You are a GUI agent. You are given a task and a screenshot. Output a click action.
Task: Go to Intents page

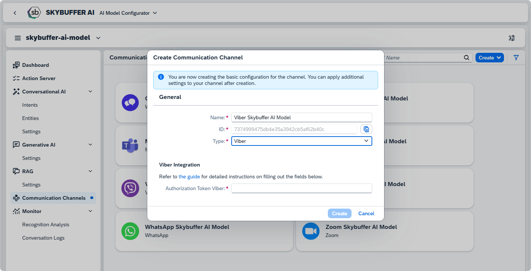coord(30,105)
